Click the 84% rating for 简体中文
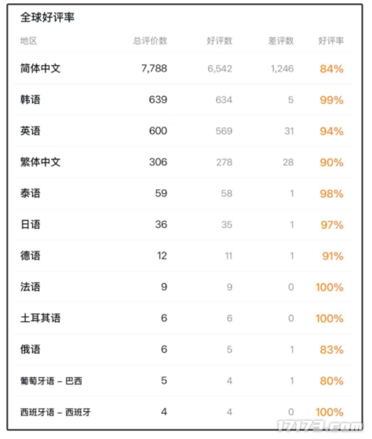The image size is (372, 439). 331,69
